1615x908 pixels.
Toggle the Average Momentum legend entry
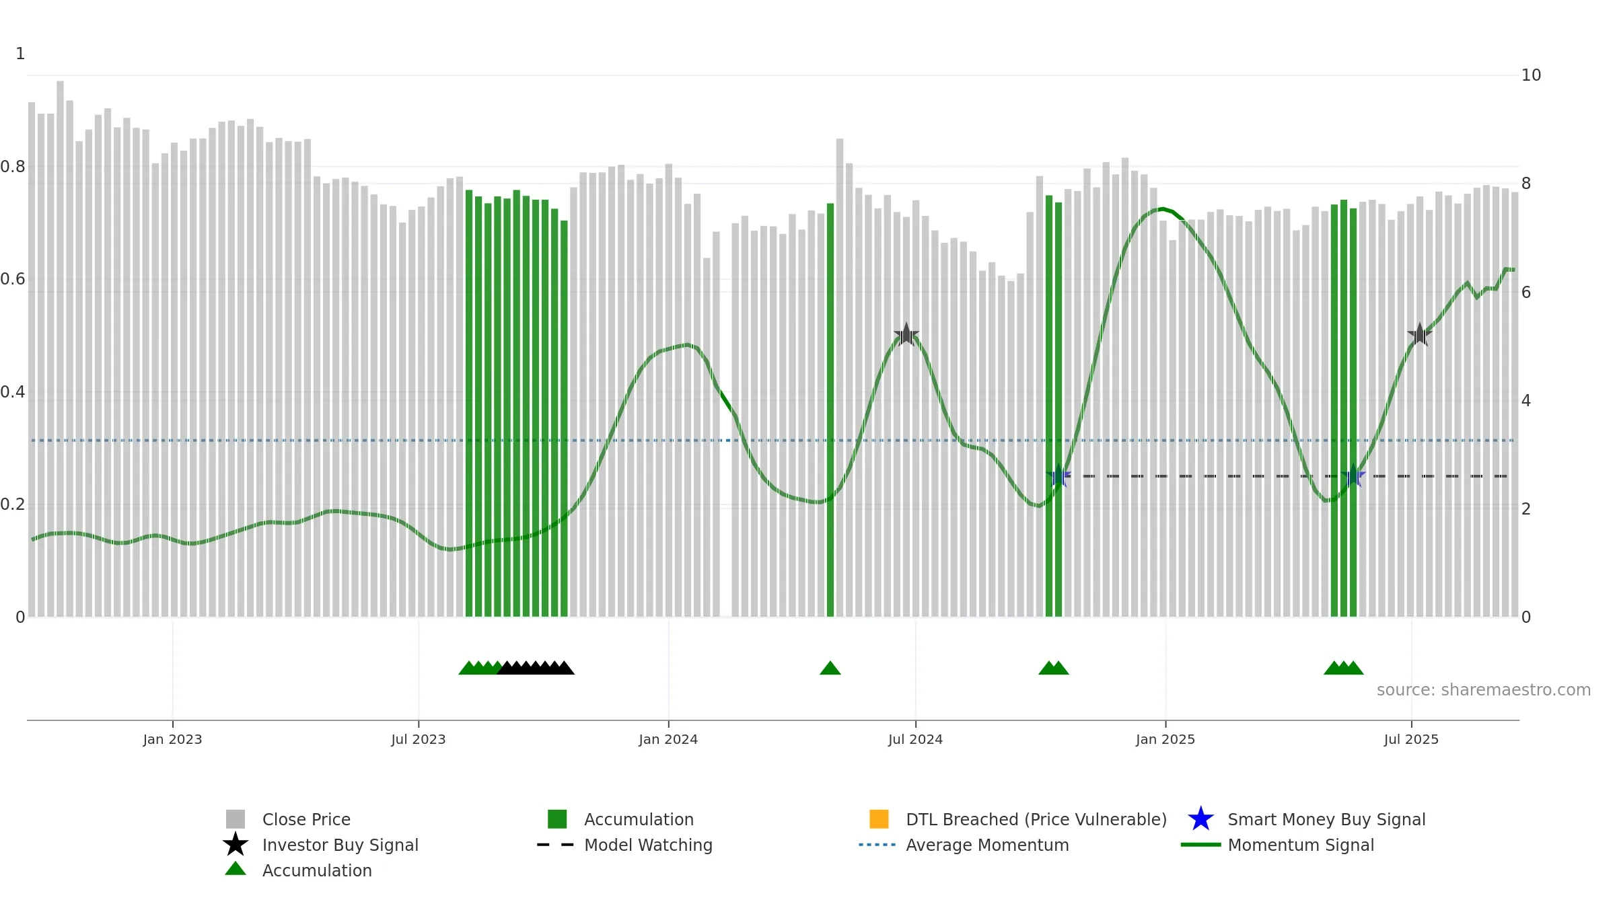964,845
